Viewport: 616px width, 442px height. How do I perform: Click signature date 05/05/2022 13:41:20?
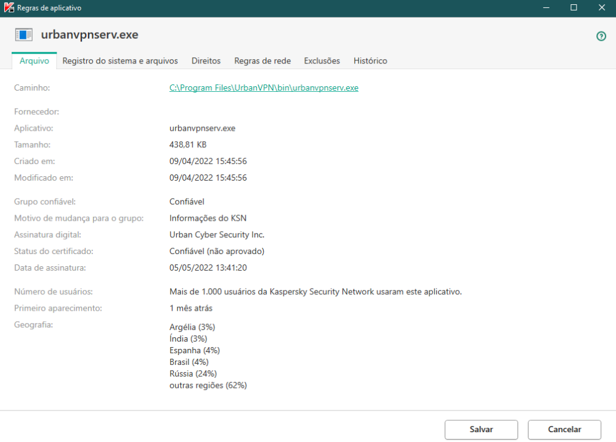point(208,268)
